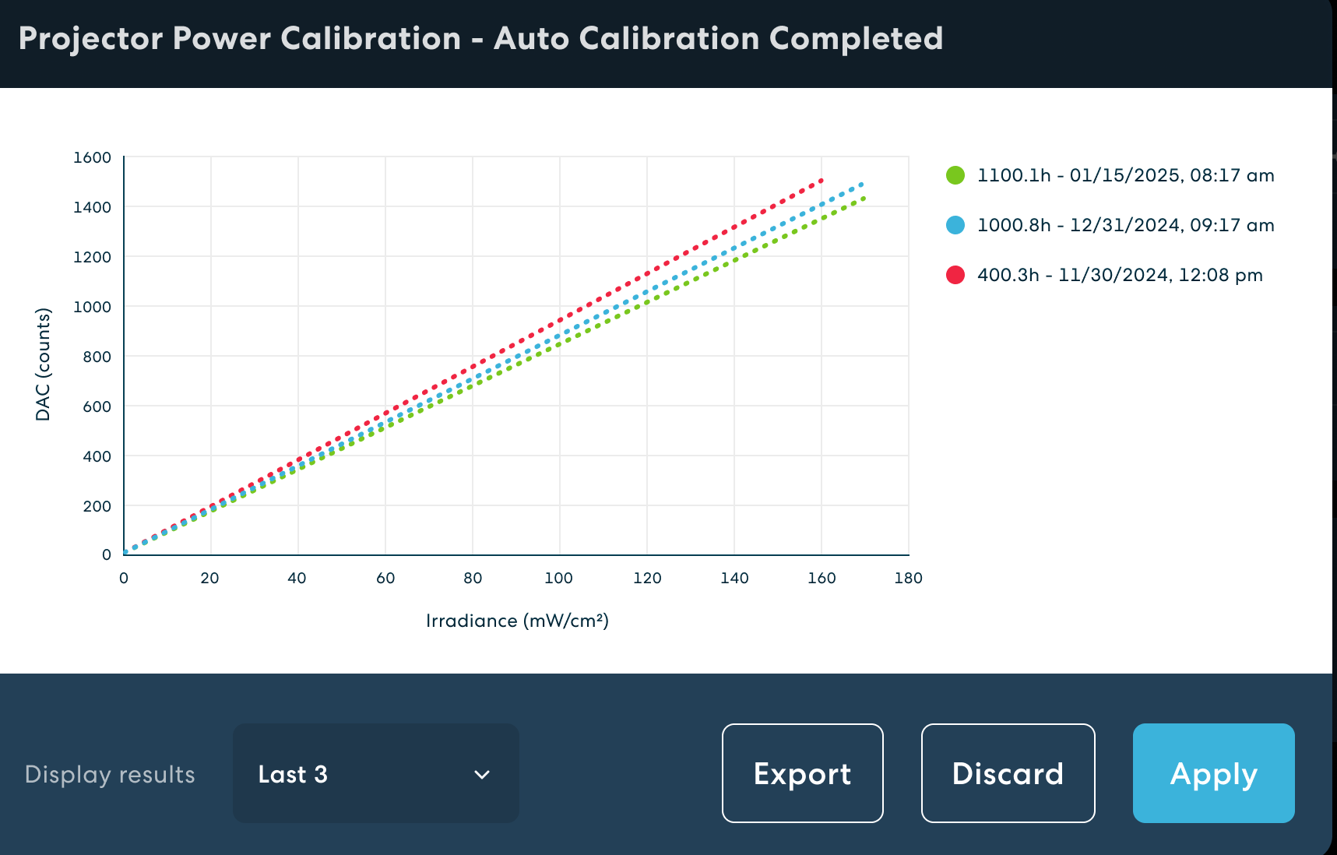The height and width of the screenshot is (855, 1337).
Task: Click the DAC (counts) axis title
Action: coord(43,364)
